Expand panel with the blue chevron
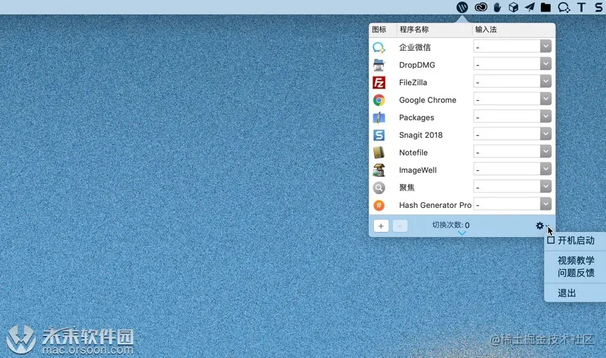Screen dimensions: 606x358 coord(462,233)
